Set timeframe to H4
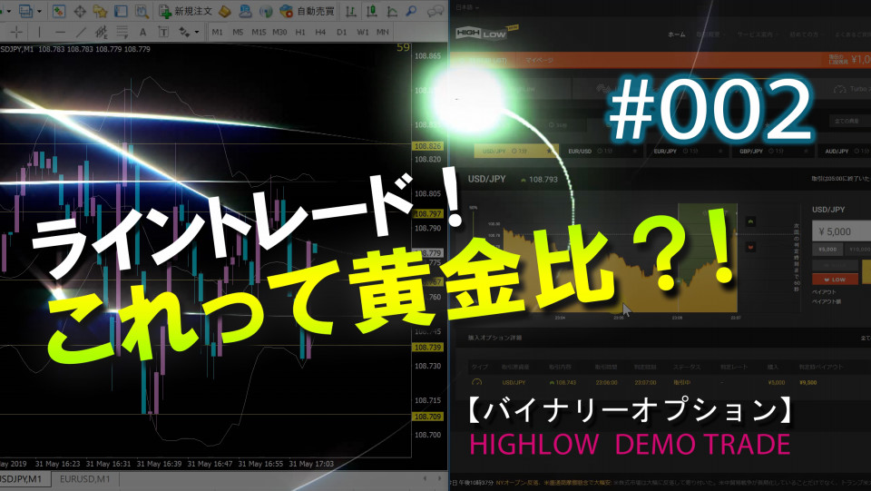 point(320,32)
